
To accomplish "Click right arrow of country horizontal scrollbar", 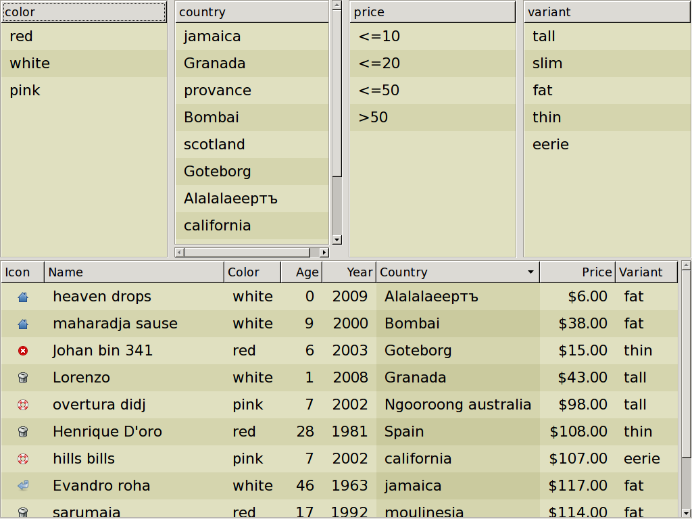I will pyautogui.click(x=324, y=253).
